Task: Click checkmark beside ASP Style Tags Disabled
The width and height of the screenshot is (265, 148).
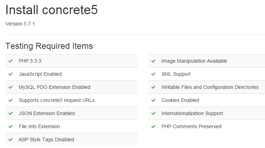Action: point(11,140)
